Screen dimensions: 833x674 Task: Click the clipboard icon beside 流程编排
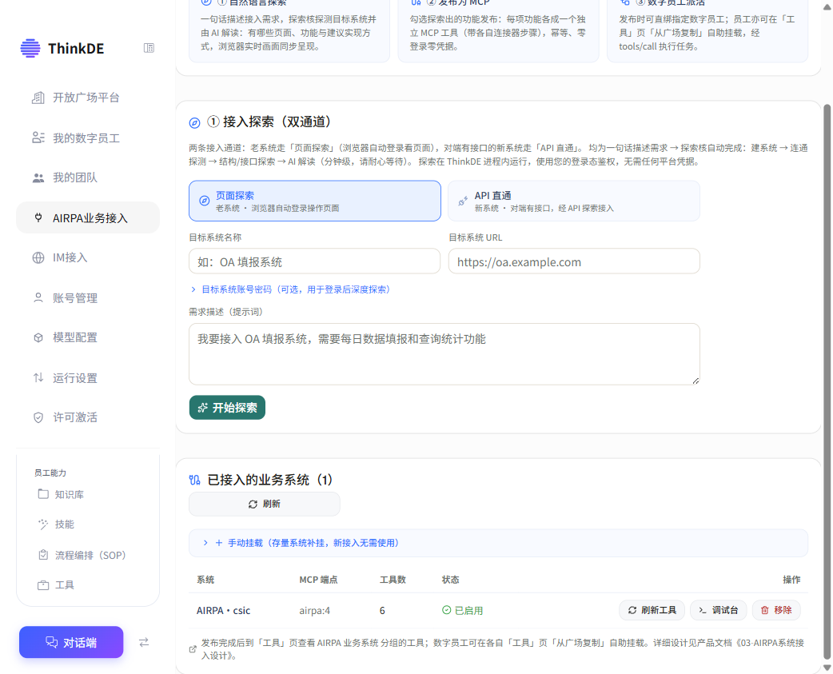pyautogui.click(x=43, y=555)
